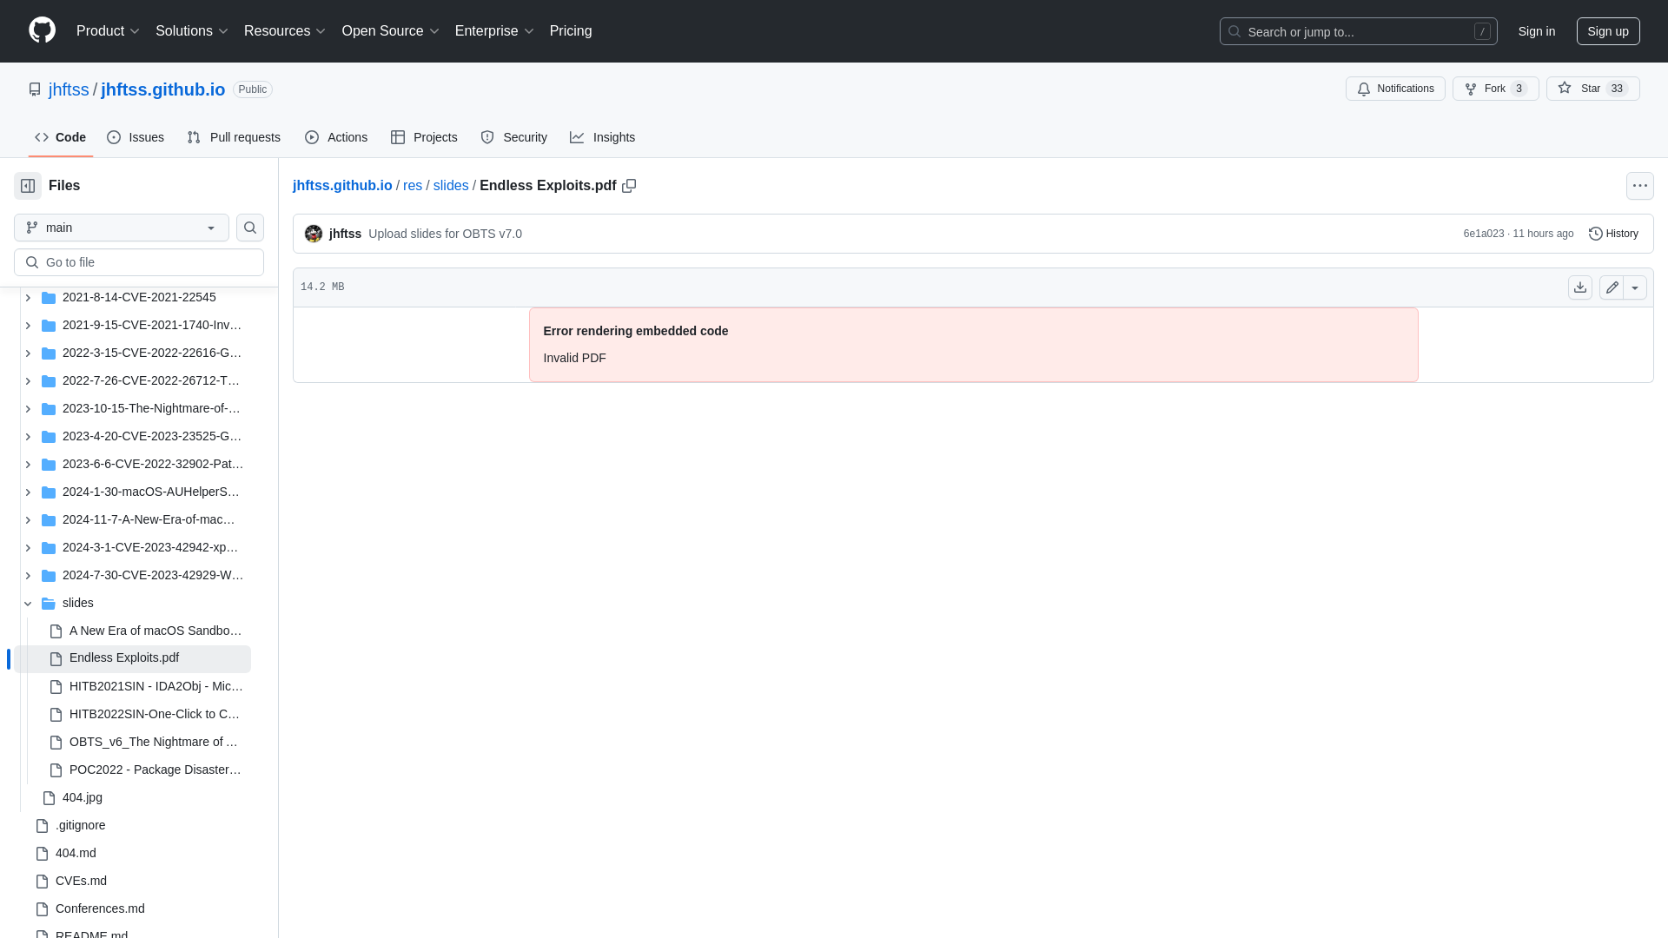Download the raw PDF file

(x=1580, y=287)
